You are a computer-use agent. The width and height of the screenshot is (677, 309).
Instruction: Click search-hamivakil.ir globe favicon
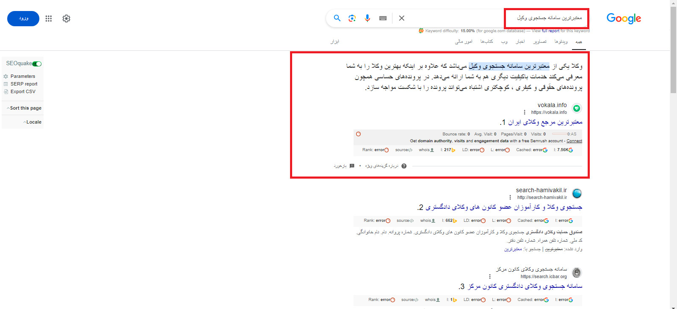tap(577, 193)
